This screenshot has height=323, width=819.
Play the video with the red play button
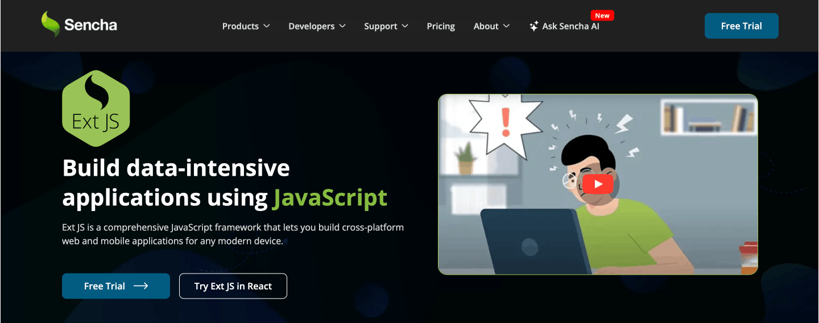coord(598,184)
